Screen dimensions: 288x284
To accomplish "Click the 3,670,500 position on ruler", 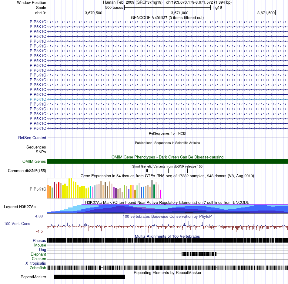I will click(93, 13).
